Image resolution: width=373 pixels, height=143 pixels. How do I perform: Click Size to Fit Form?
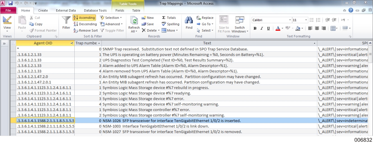pyautogui.click(x=224, y=24)
